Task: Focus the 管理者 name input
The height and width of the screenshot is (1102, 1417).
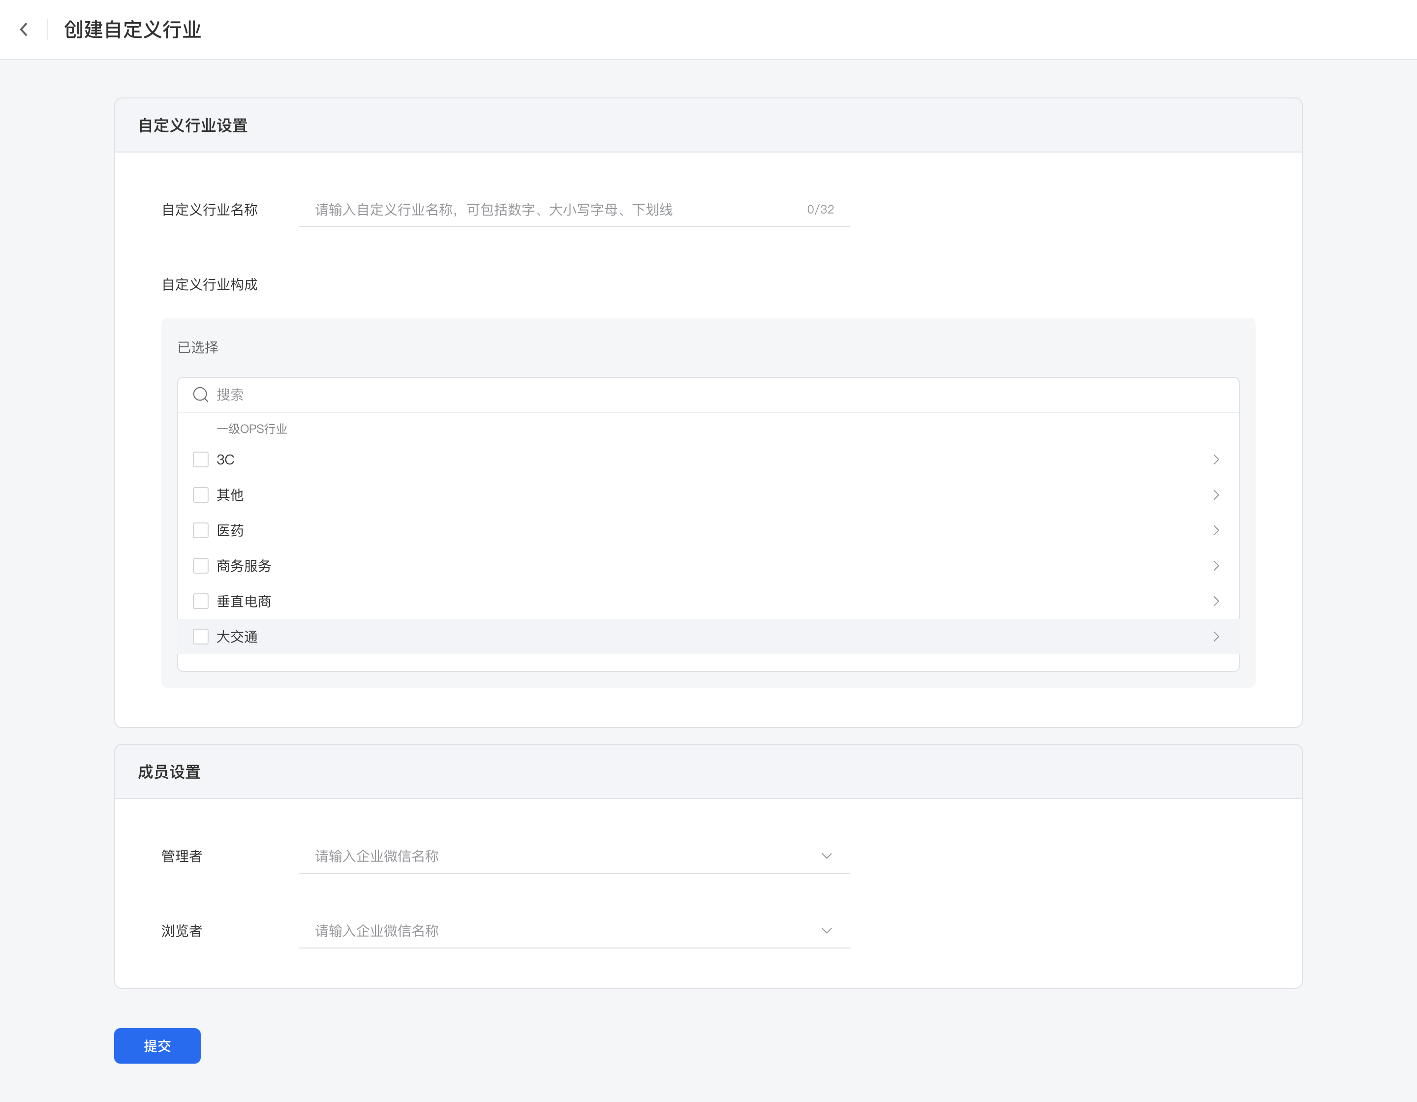Action: pos(574,856)
